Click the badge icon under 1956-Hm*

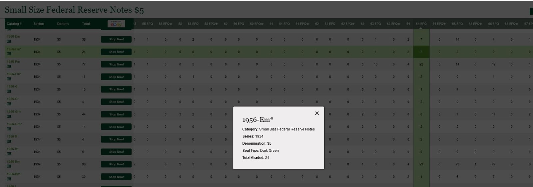click(x=9, y=179)
